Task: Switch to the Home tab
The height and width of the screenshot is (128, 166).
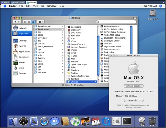Action: pyautogui.click(x=5, y=2)
